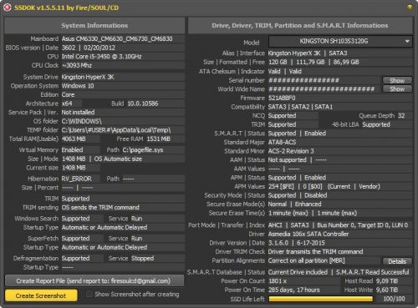
Task: Click Port Mode value AHCI
Action: pyautogui.click(x=275, y=225)
